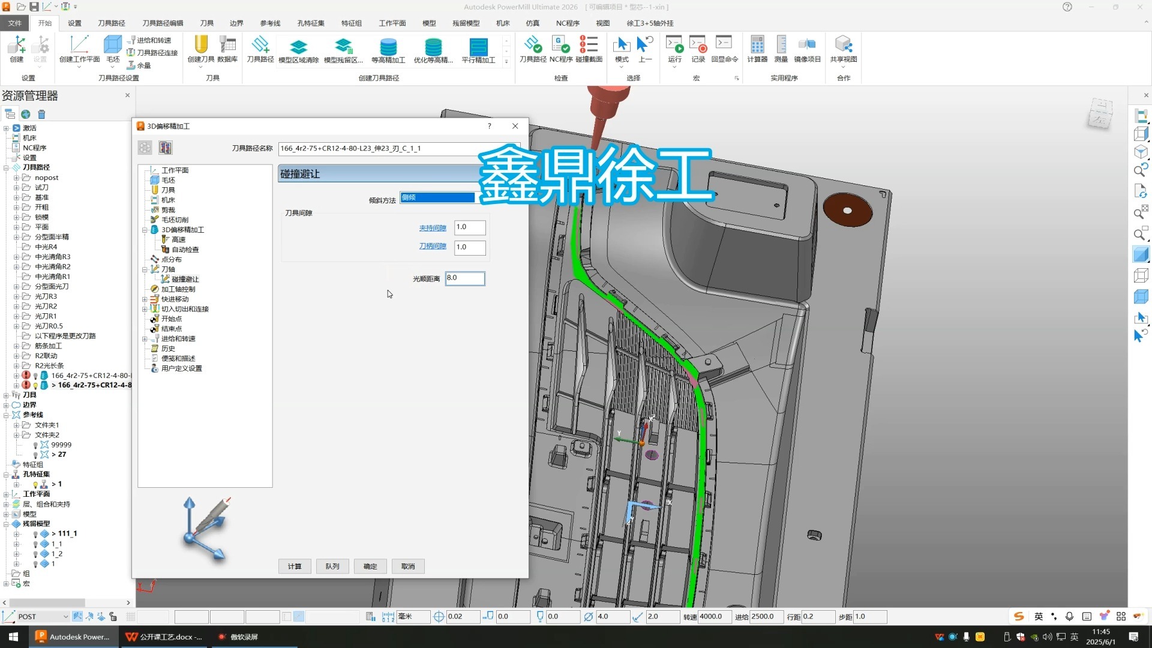Screen dimensions: 1152x648
Task: Click 取消 to cancel the dialog
Action: (408, 566)
